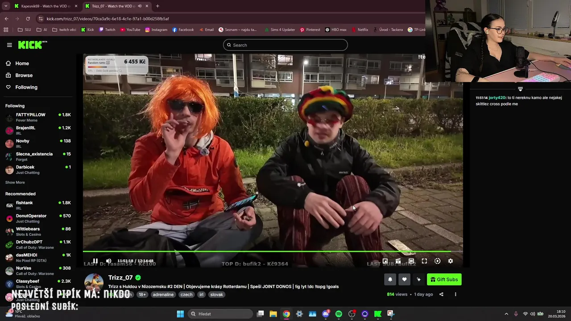This screenshot has width=571, height=321.
Task: Pause the video playback
Action: coord(95,261)
